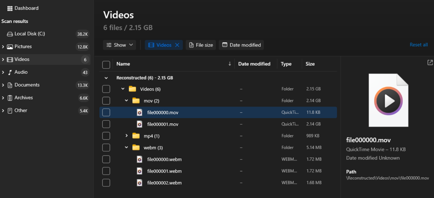The width and height of the screenshot is (434, 198).
Task: Click file000001.mov file icon
Action: [139, 124]
